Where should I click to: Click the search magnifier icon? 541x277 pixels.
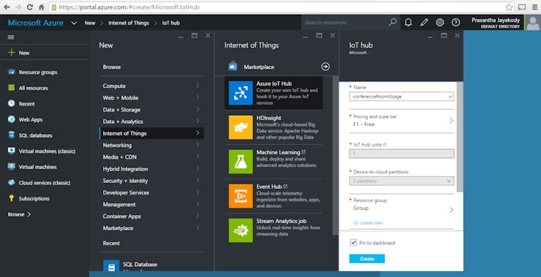tap(393, 23)
